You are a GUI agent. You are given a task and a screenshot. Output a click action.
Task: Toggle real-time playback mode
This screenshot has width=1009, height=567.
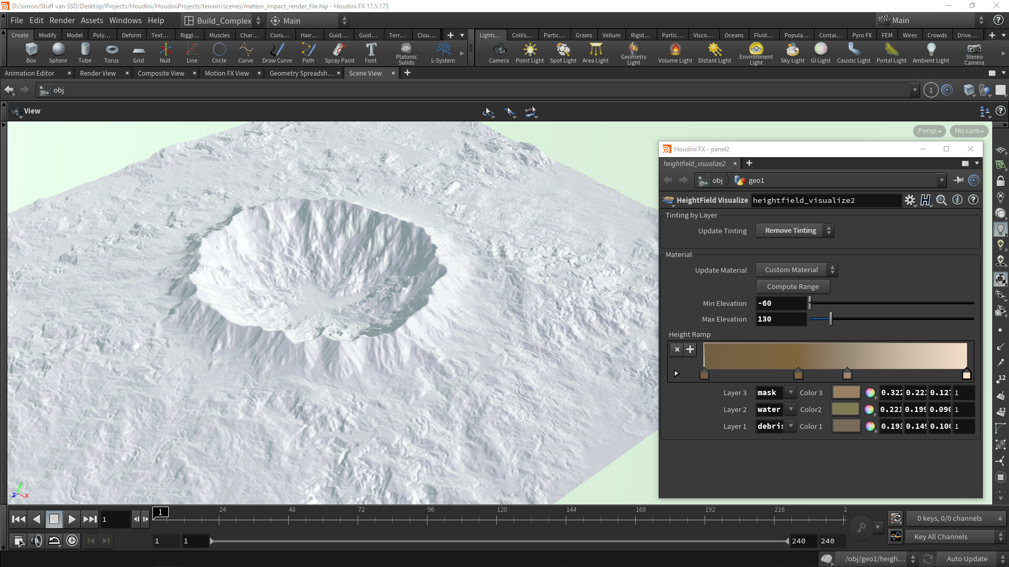coord(54,540)
